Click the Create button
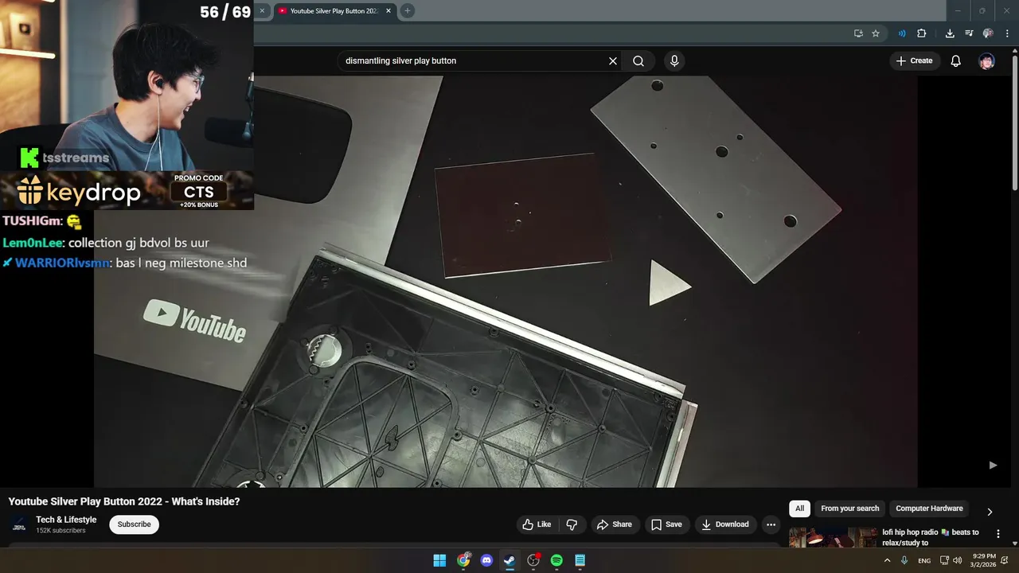The width and height of the screenshot is (1019, 573). pos(914,60)
